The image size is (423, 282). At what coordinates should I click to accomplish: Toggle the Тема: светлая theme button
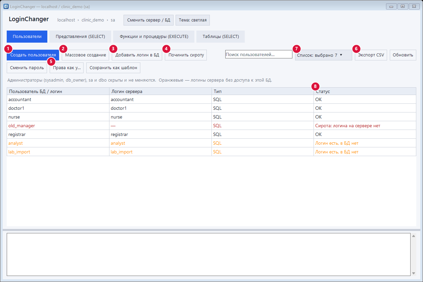point(193,20)
